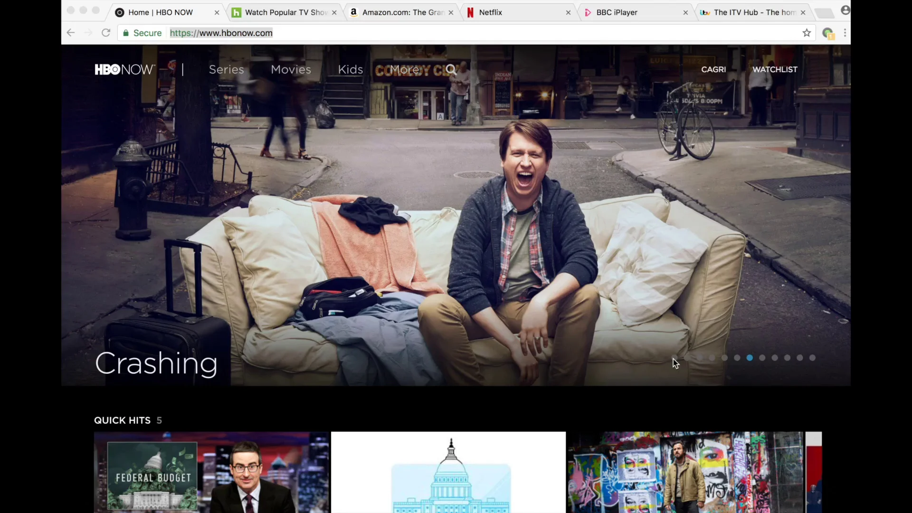Image resolution: width=912 pixels, height=513 pixels.
Task: Click the HBO NOW logo
Action: pyautogui.click(x=125, y=69)
